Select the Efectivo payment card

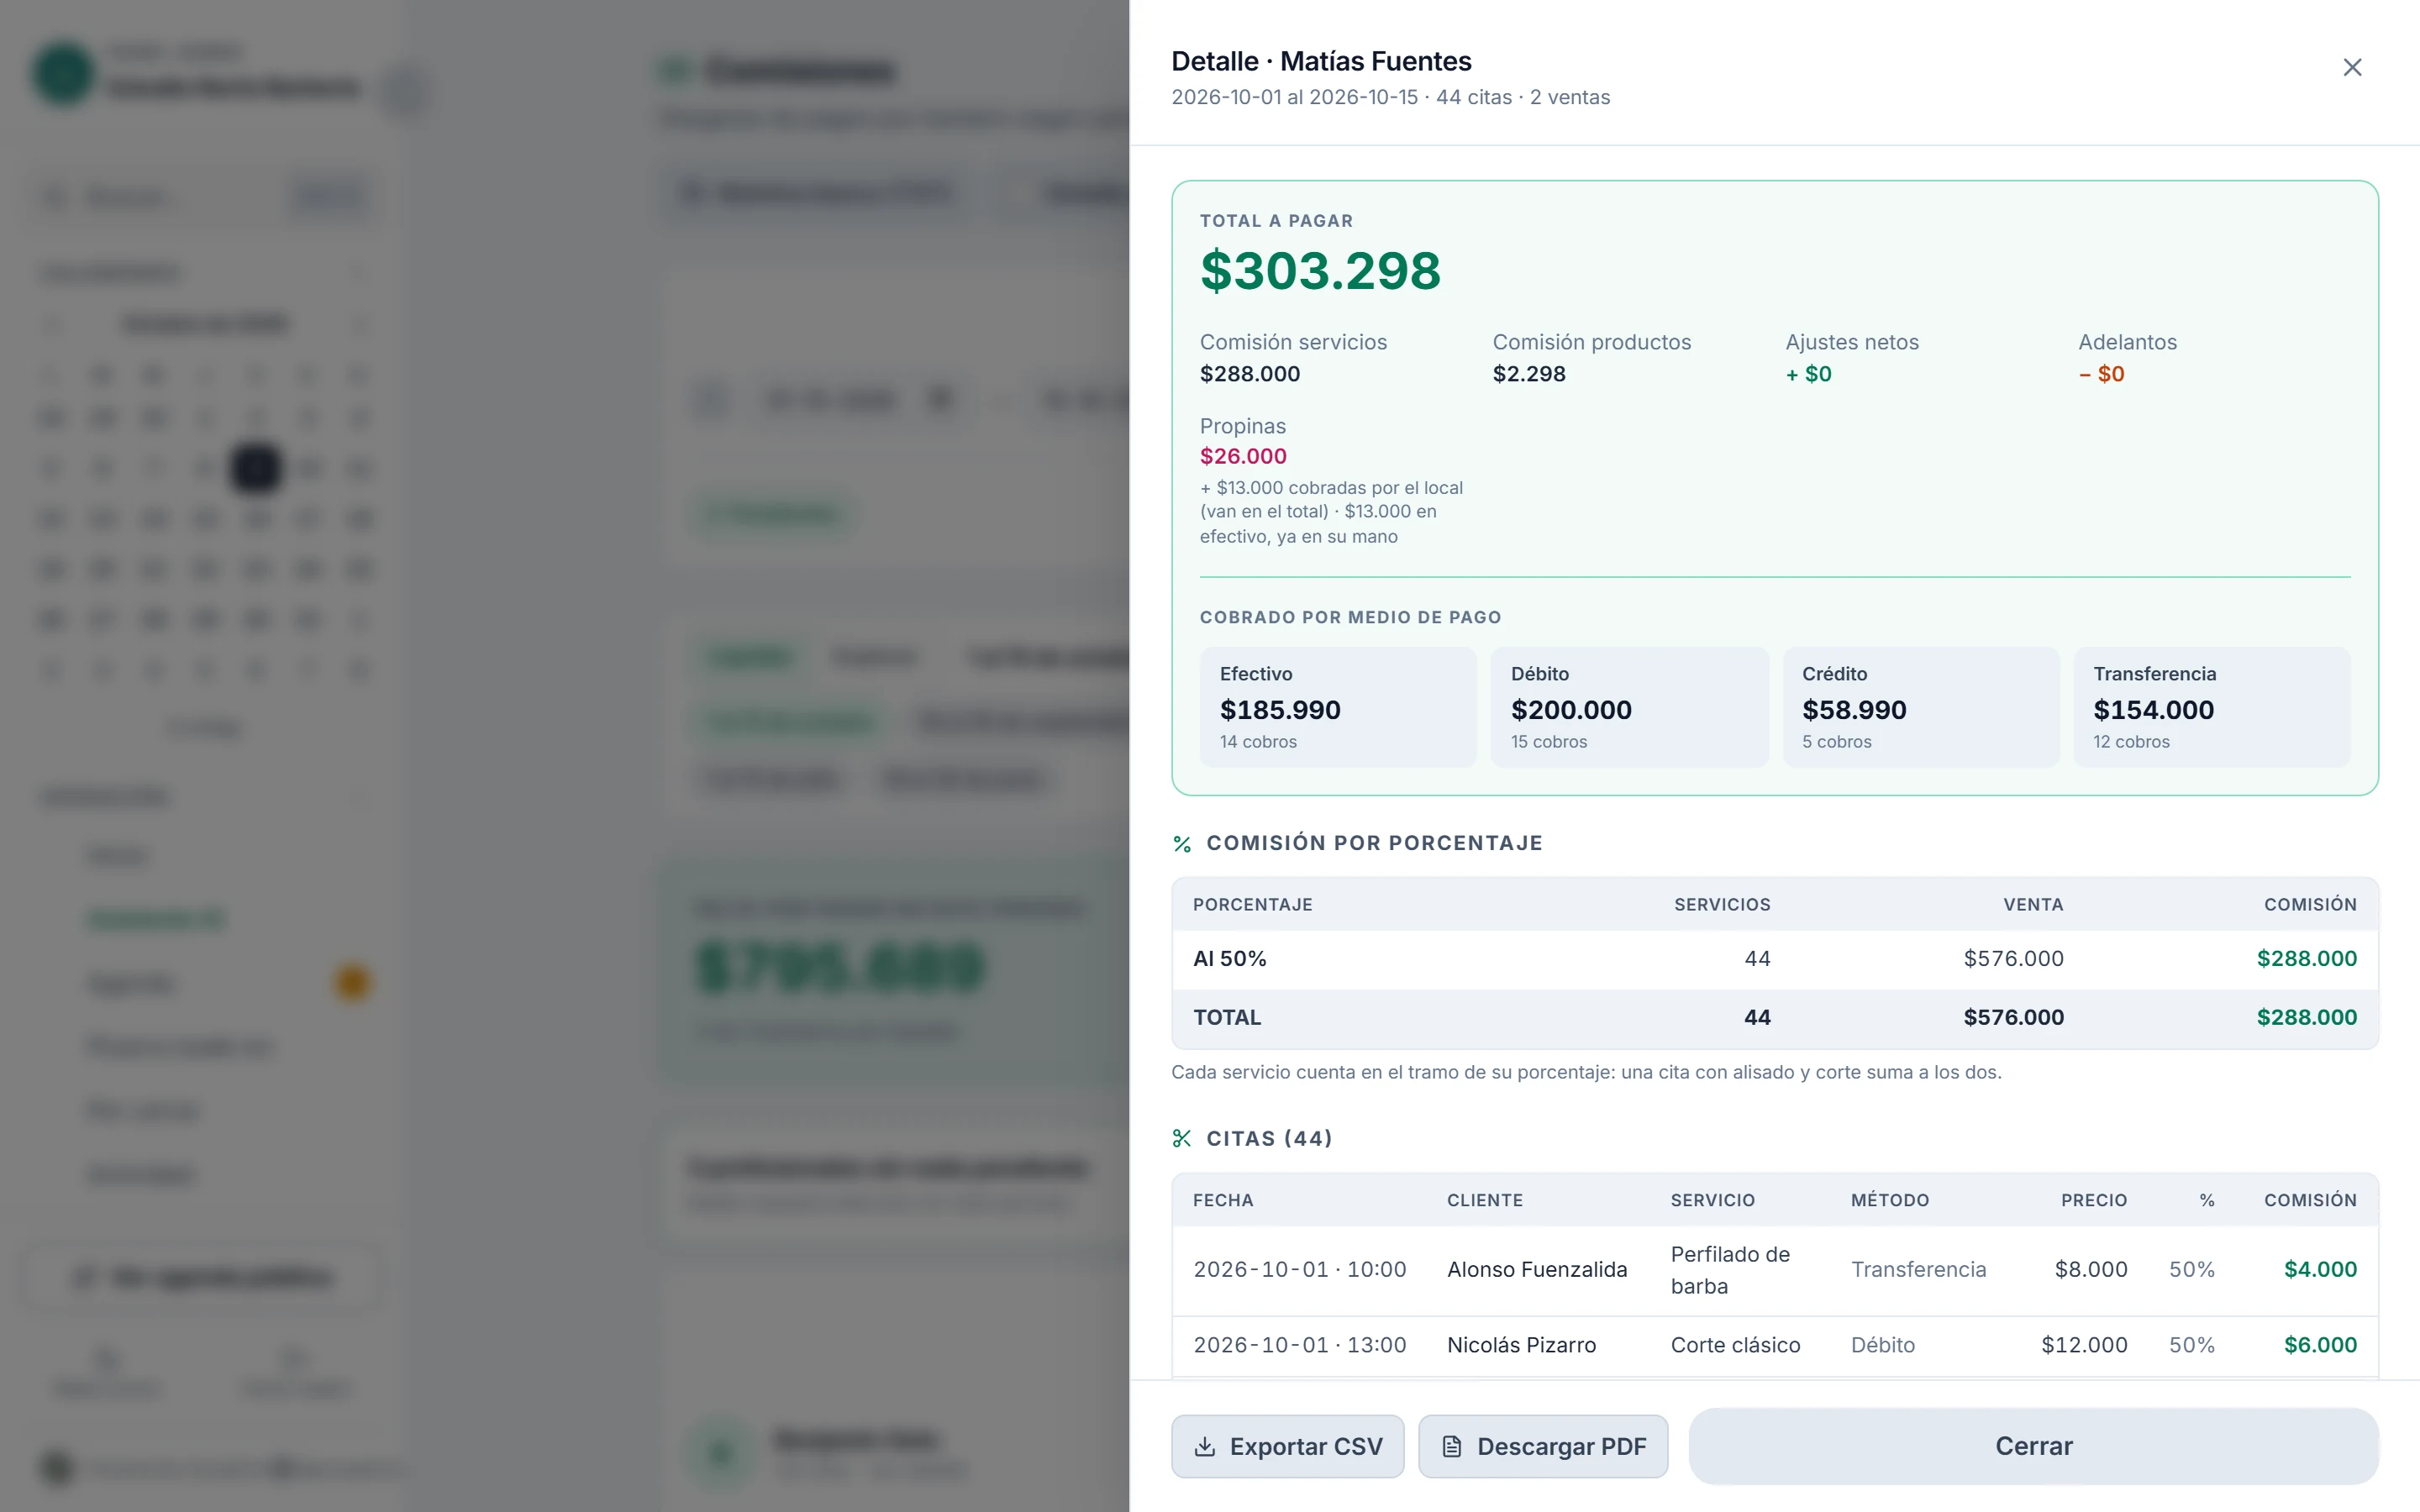tap(1338, 707)
